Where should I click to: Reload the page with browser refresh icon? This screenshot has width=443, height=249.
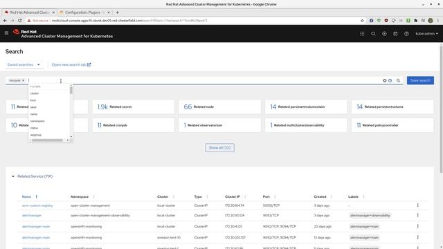pos(20,20)
